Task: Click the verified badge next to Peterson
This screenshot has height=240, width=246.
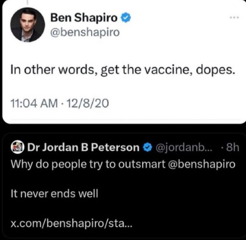Action: 147,147
